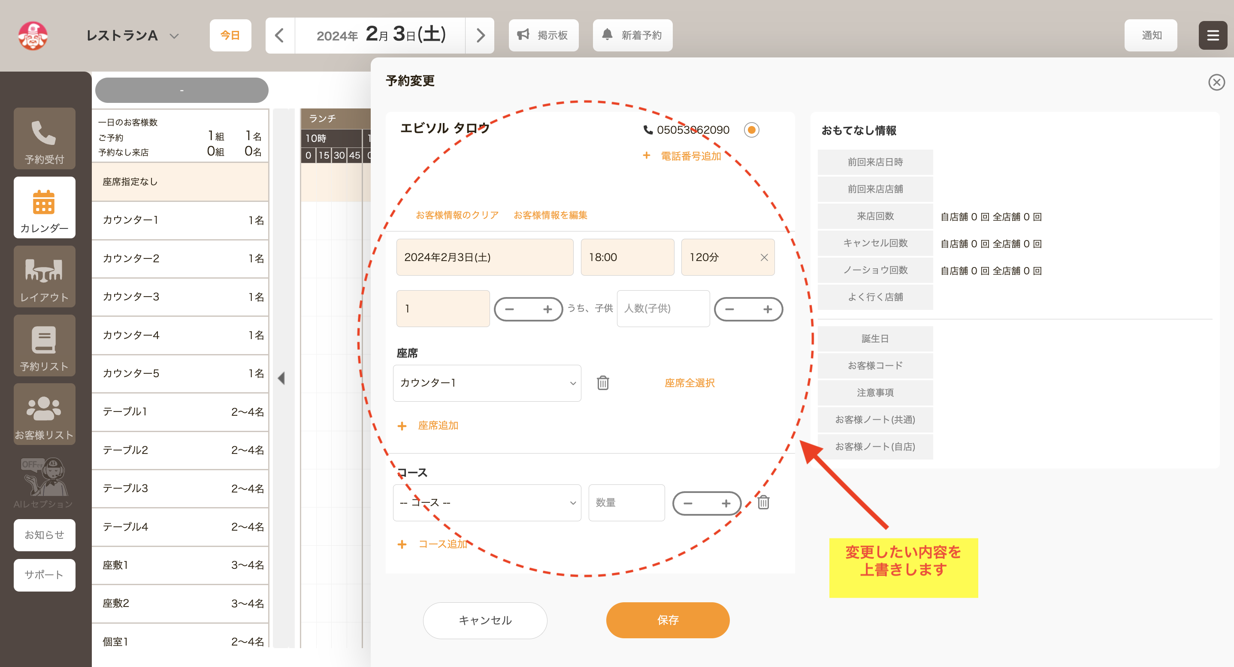This screenshot has width=1234, height=667.
Task: Click the ランチ timeline header
Action: pyautogui.click(x=336, y=118)
